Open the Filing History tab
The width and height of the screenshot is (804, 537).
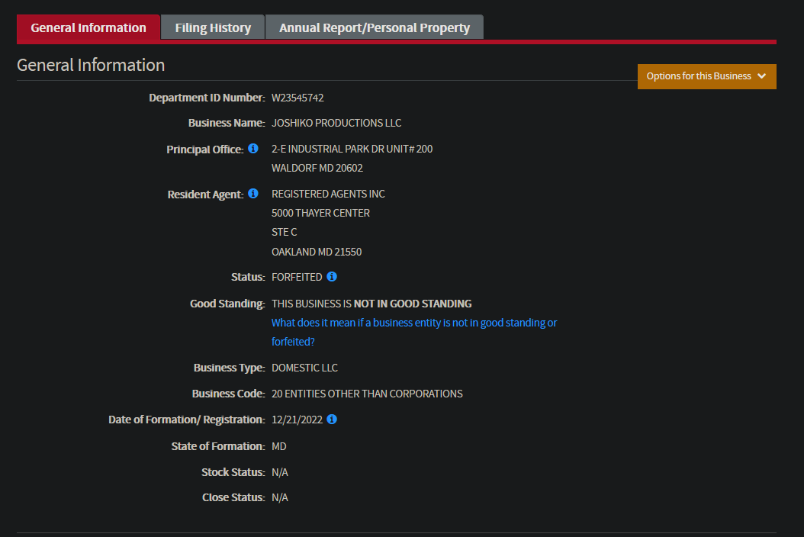point(213,27)
